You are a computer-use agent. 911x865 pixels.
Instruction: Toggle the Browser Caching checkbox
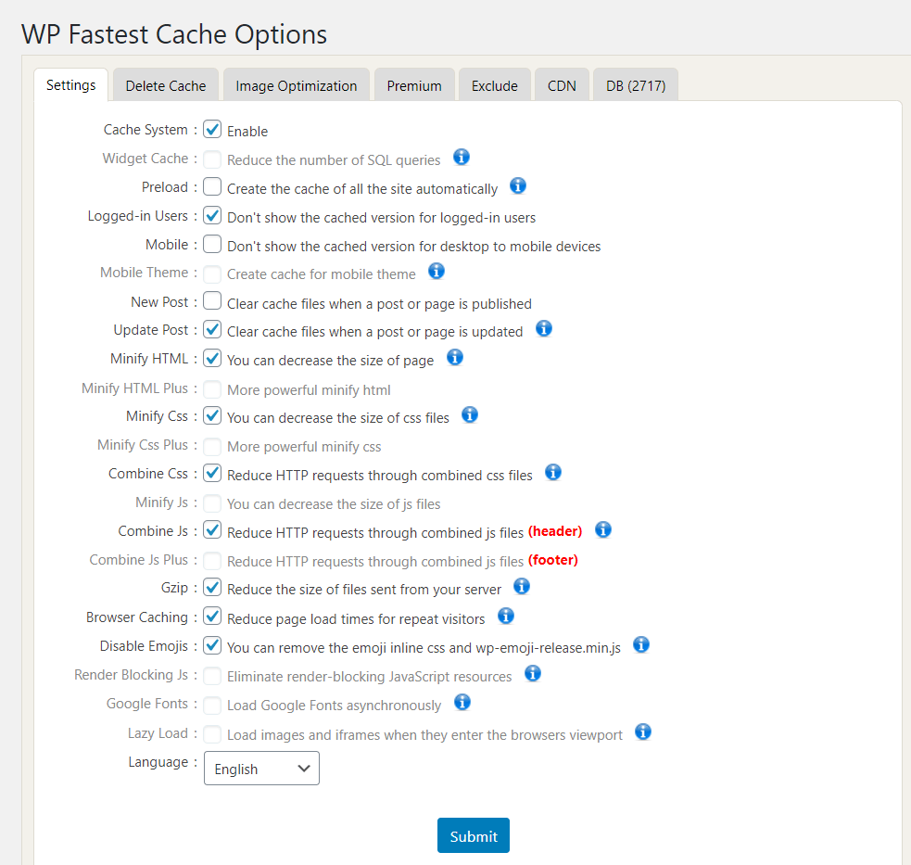click(212, 617)
